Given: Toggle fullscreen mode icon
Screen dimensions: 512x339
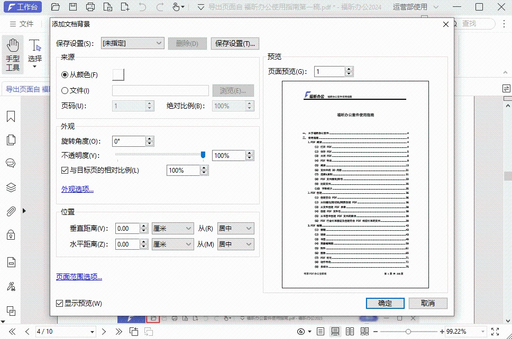Looking at the screenshot, I should pos(495,332).
